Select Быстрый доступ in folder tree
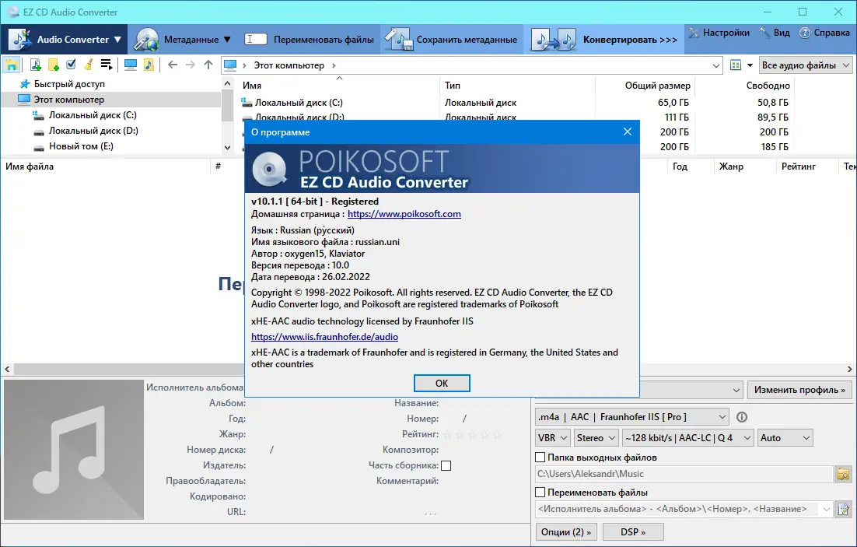The image size is (857, 547). tap(69, 84)
